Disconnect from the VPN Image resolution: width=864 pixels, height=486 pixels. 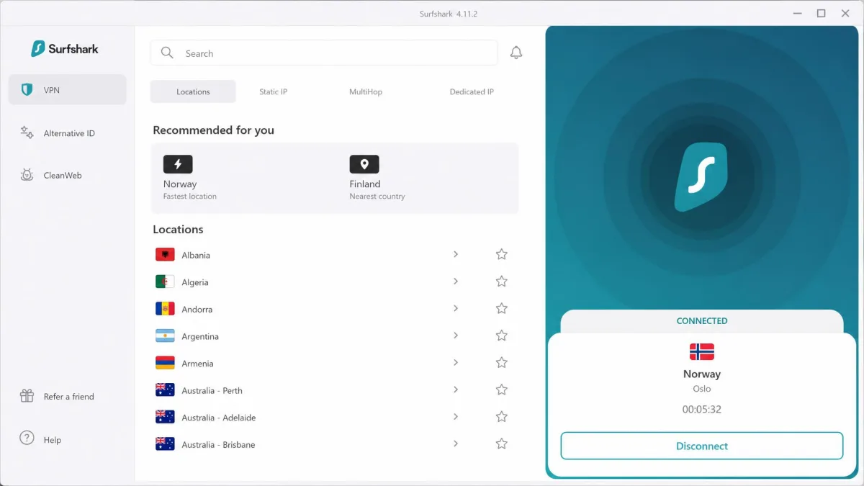[702, 446]
